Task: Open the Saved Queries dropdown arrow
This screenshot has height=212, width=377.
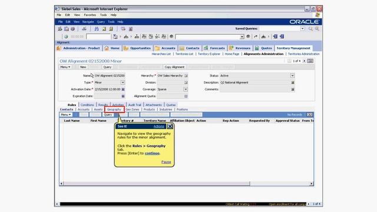Action: point(302,29)
